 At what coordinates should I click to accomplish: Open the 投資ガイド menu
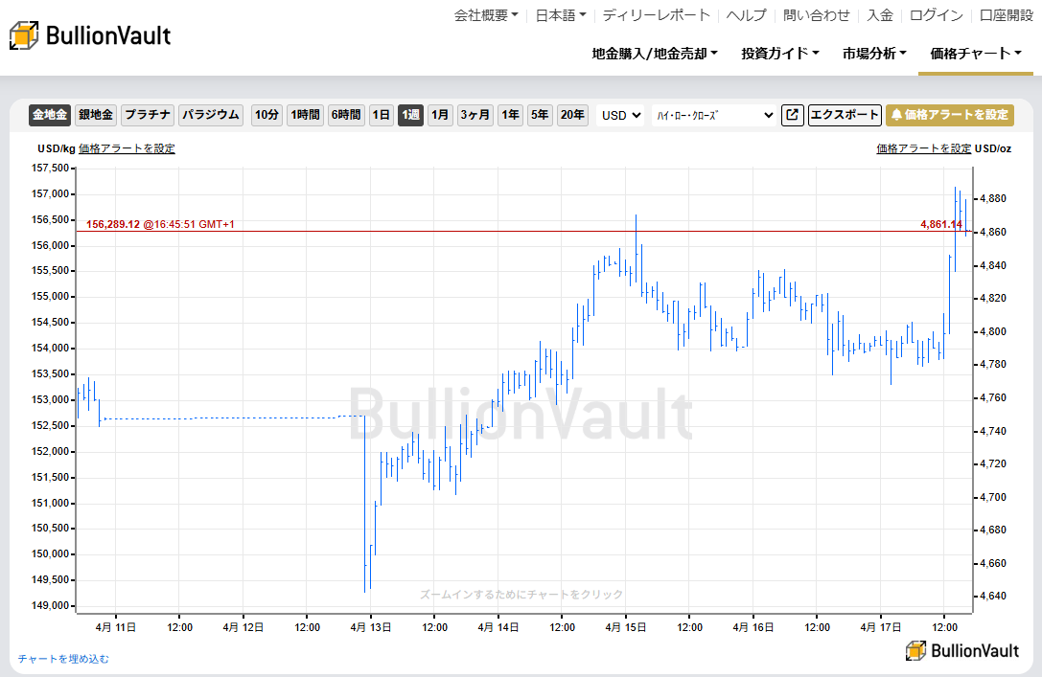(779, 55)
